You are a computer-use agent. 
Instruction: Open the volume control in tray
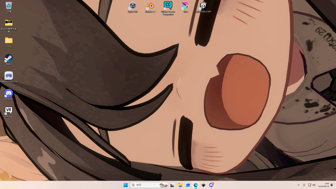click(x=314, y=185)
